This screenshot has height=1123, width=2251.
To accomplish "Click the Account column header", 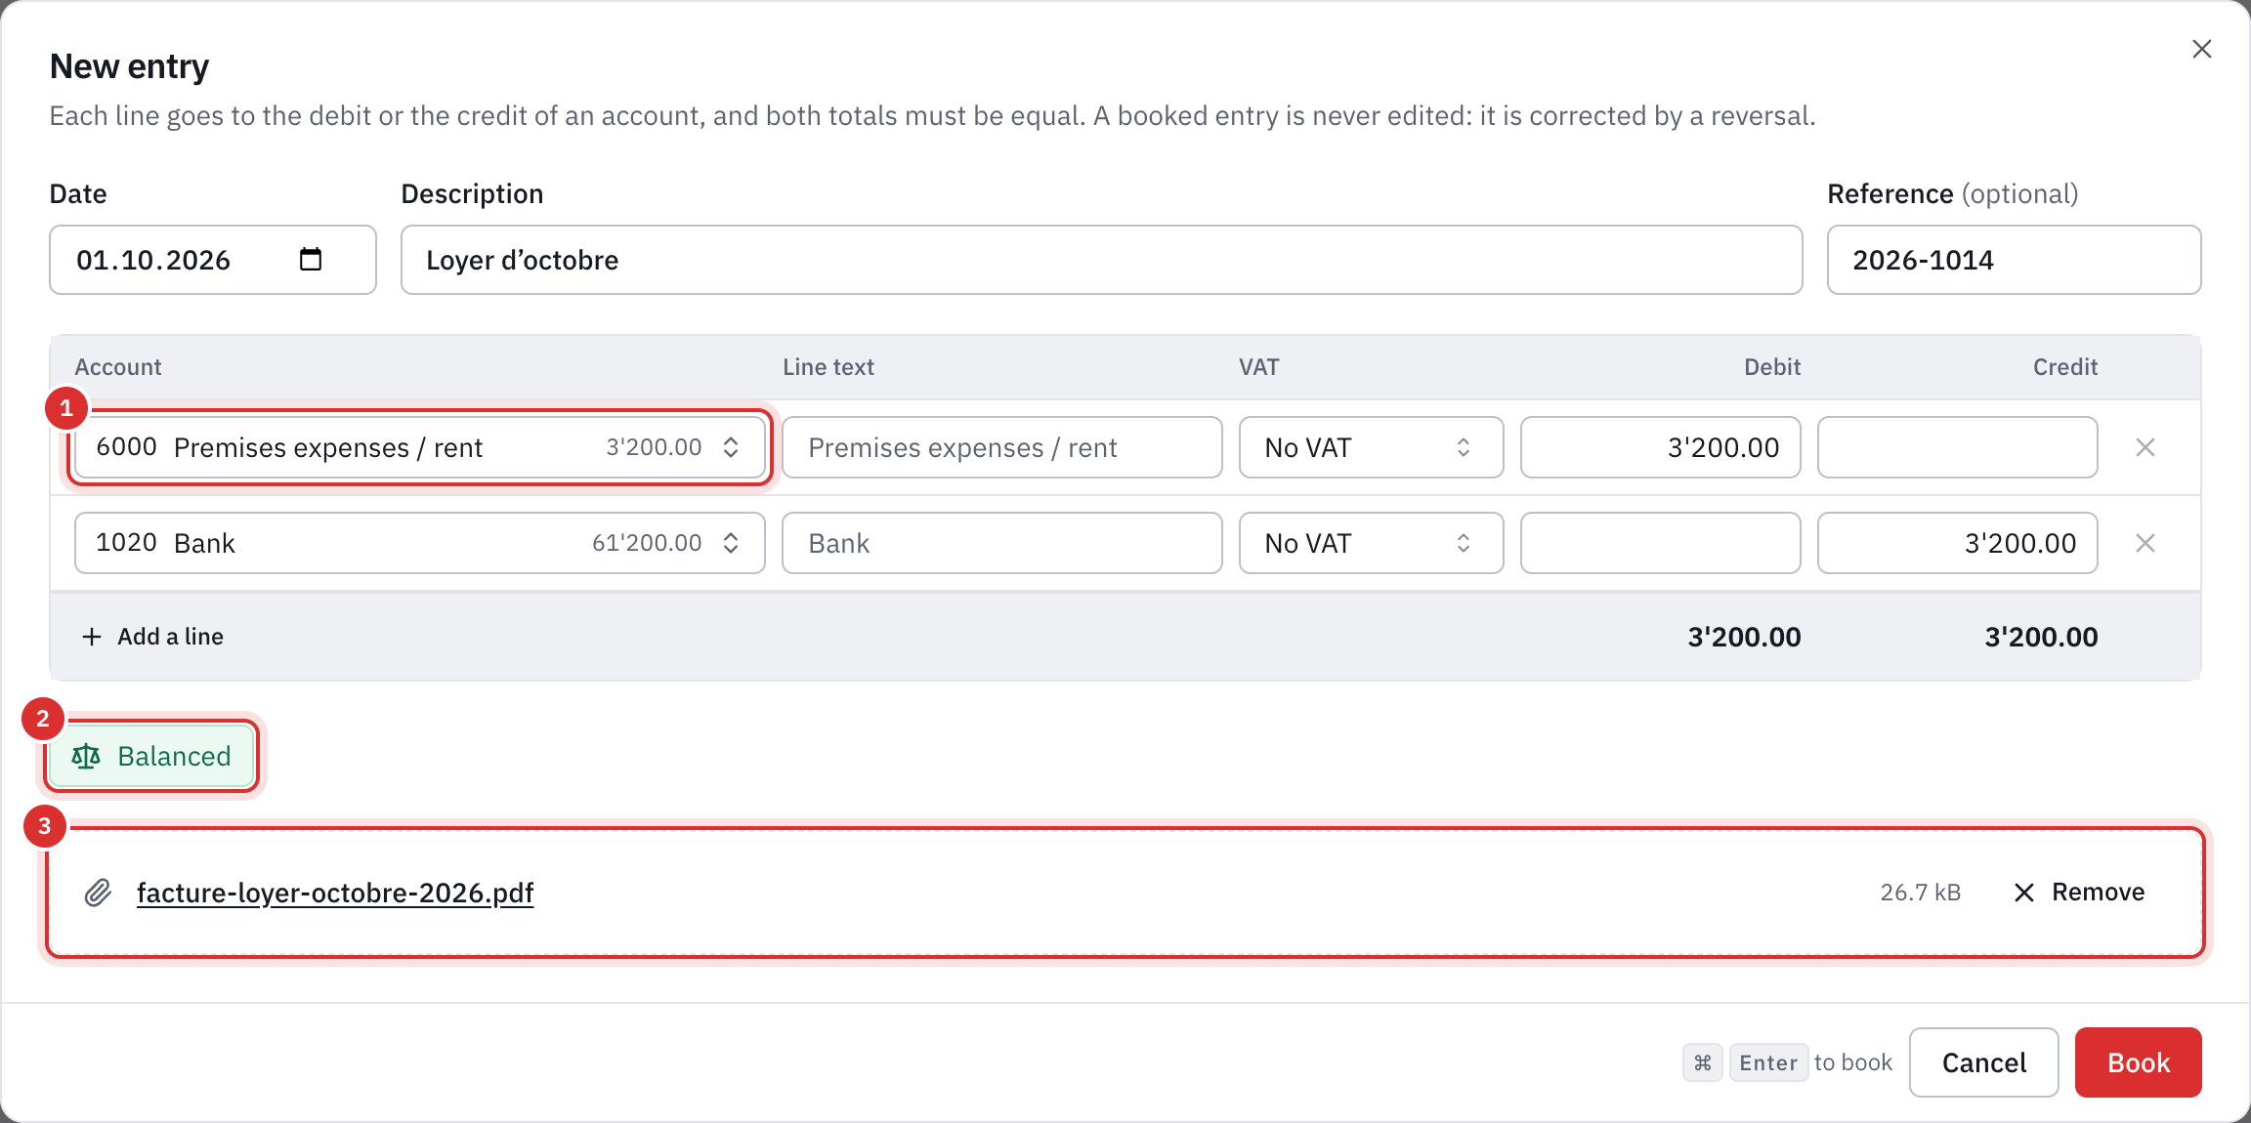I will [x=118, y=367].
